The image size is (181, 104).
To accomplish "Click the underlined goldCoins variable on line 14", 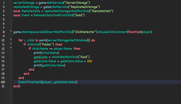I will 40,57.
